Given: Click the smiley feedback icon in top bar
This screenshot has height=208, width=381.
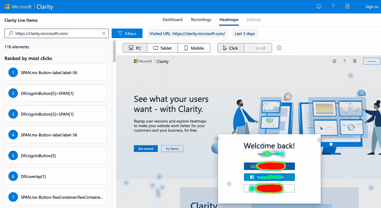Looking at the screenshot, I should [x=319, y=6].
